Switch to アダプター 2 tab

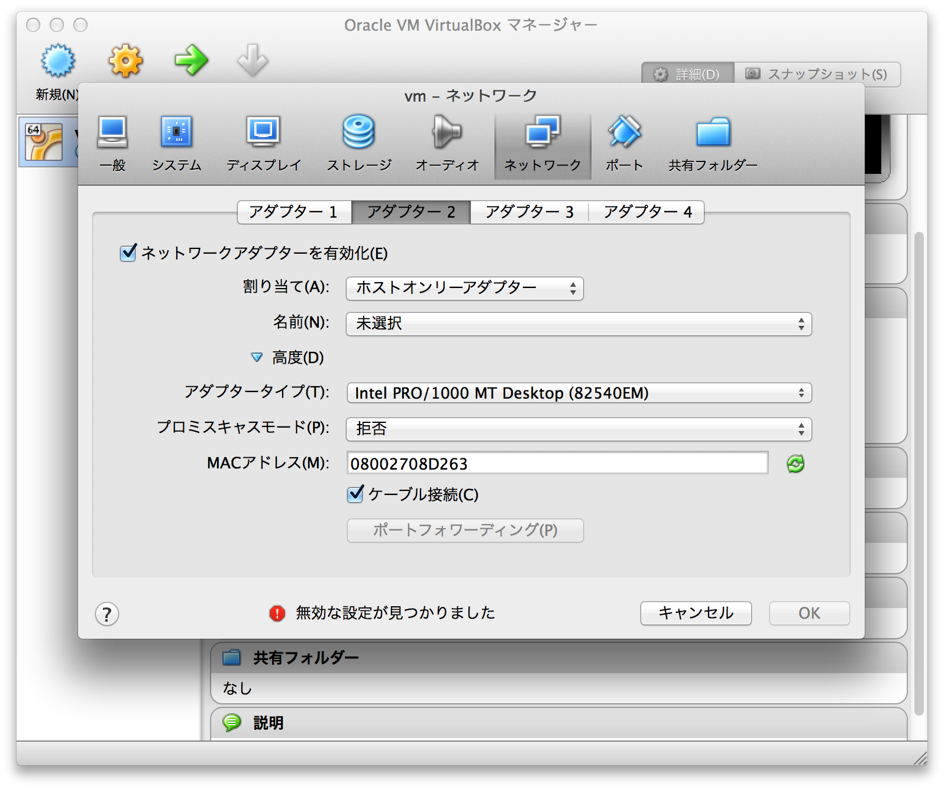click(411, 212)
